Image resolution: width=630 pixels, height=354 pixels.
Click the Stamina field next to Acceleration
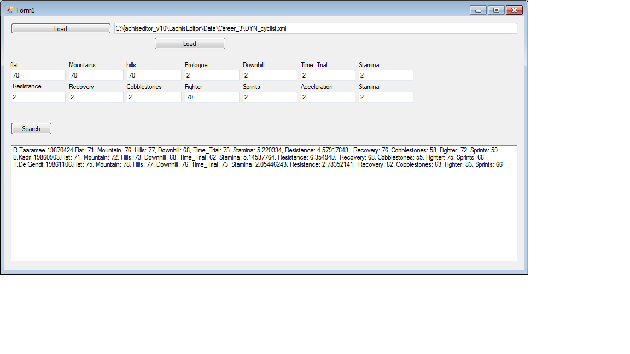tap(386, 97)
